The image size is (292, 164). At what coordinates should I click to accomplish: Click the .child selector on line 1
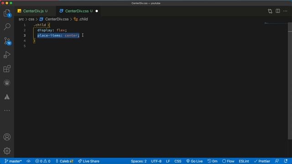(x=40, y=25)
